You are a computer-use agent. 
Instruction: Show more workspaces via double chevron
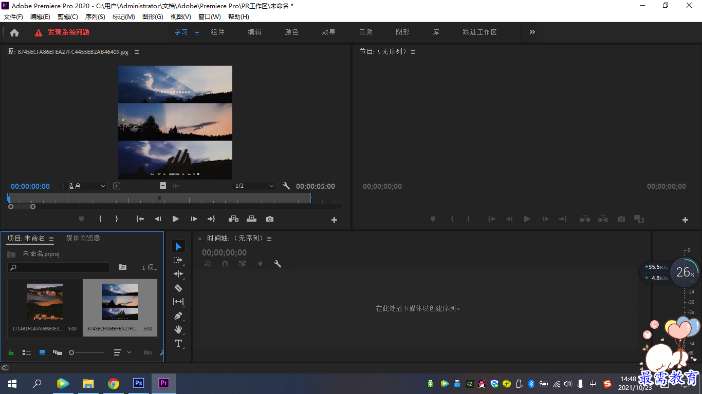pos(532,32)
